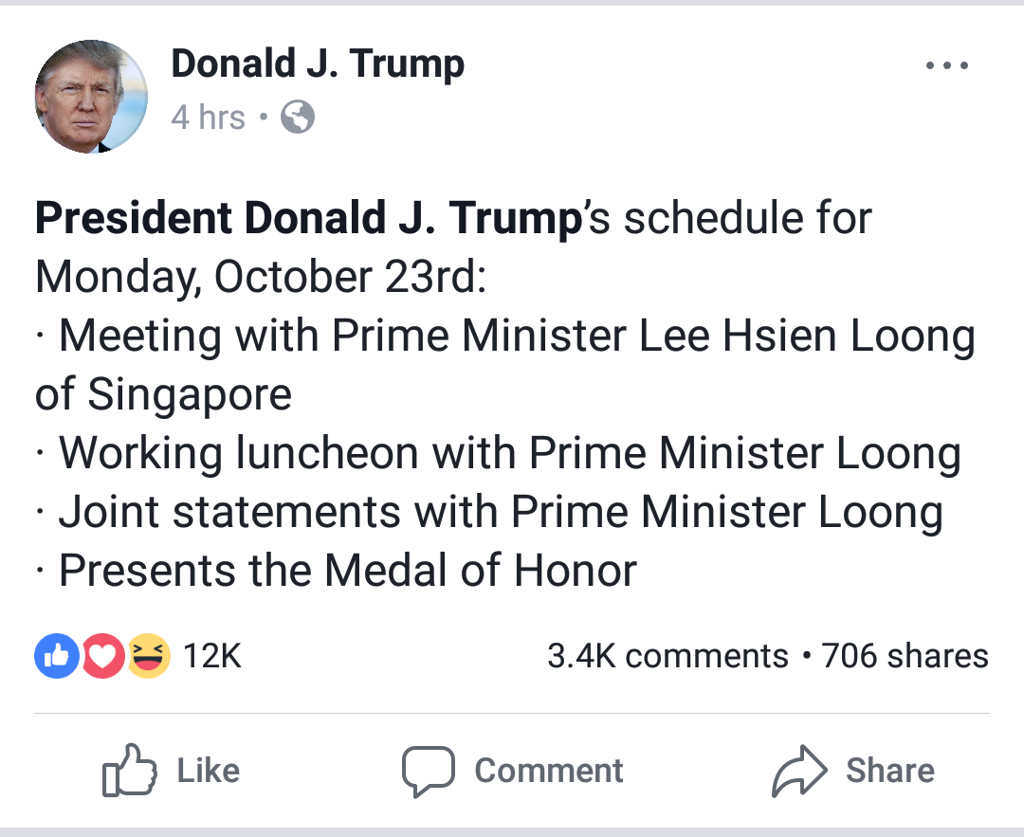Tap the curved arrow Share icon
1024x837 pixels.
tap(799, 771)
